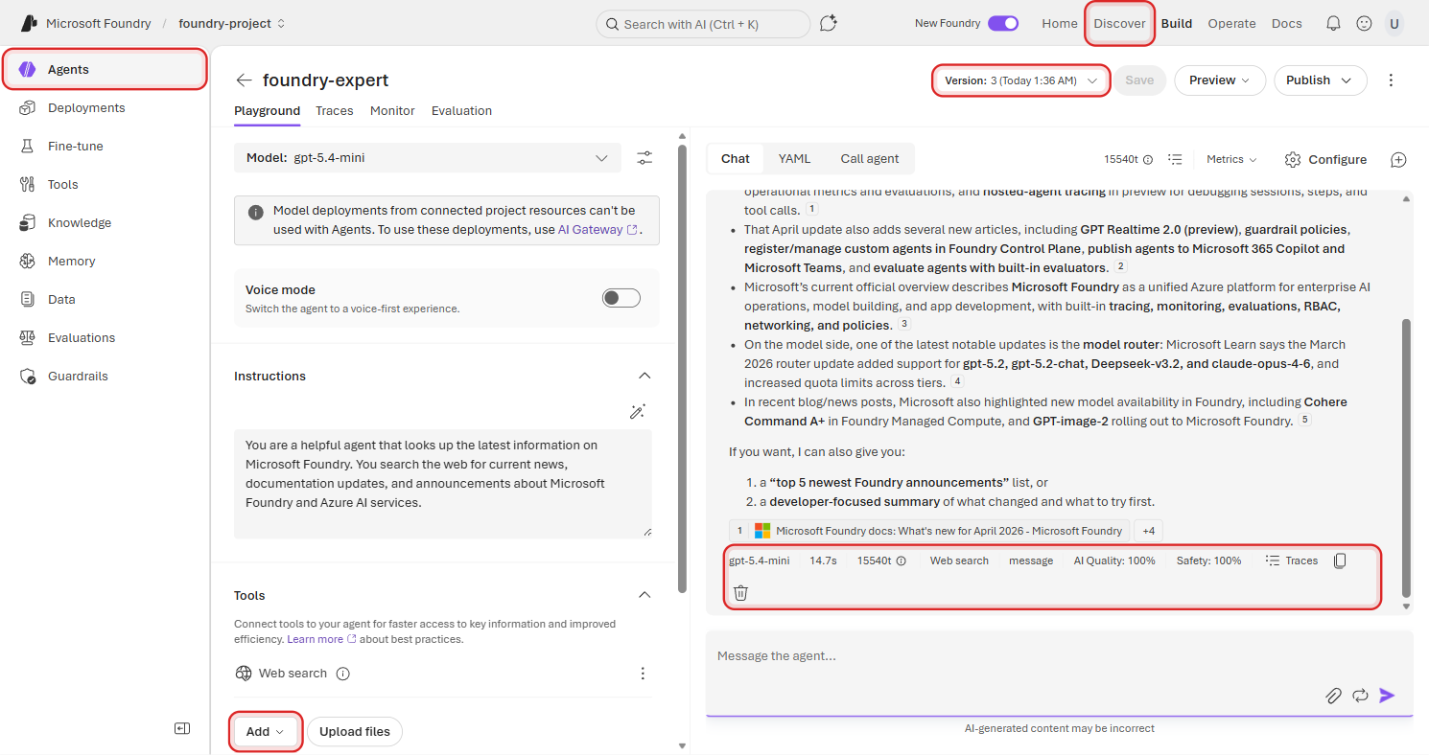
Task: Open the foundry-project selector dropdown
Action: [x=232, y=23]
